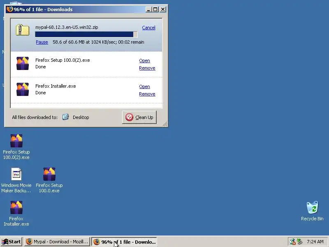Click the Clean Up button
This screenshot has width=329, height=247.
pyautogui.click(x=139, y=117)
